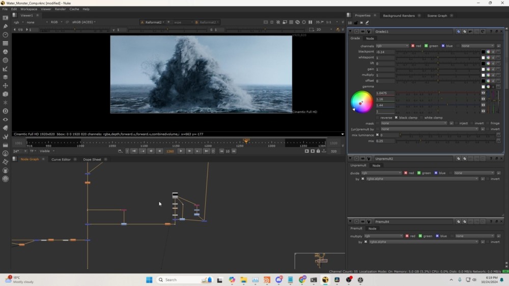Toggle the blue channel checkbox in Grade11
This screenshot has height=286, width=509.
point(443,46)
